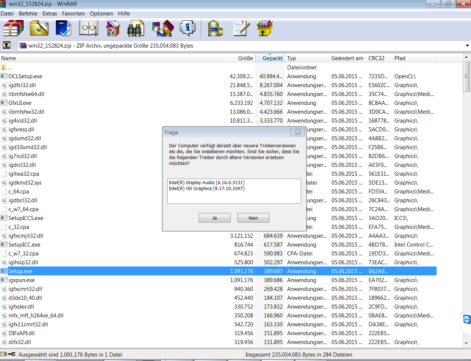Sort by the Gepackt column header
Image resolution: width=471 pixels, height=361 pixels.
pos(270,58)
